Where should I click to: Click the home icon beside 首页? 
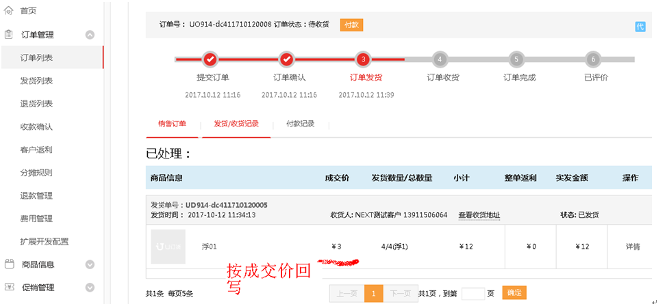click(8, 11)
